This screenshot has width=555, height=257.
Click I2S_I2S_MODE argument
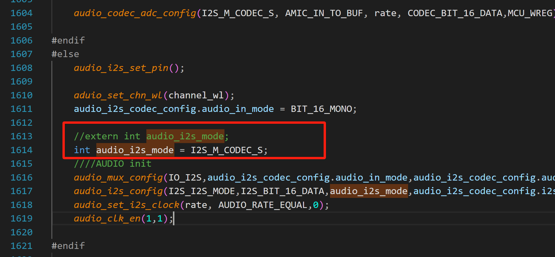point(202,191)
